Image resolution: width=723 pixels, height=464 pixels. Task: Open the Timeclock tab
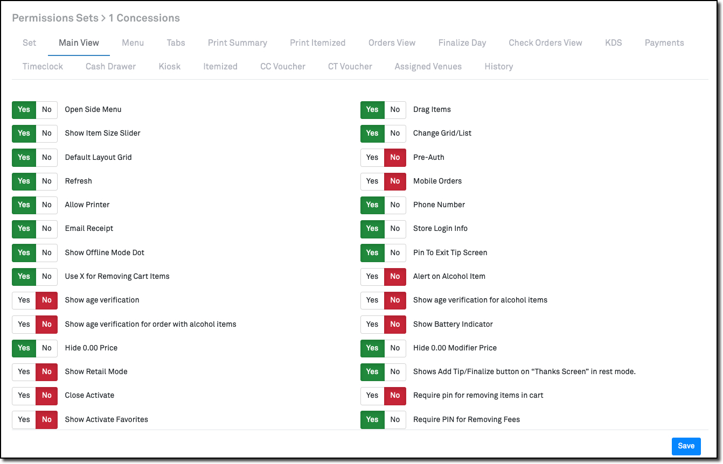(43, 66)
